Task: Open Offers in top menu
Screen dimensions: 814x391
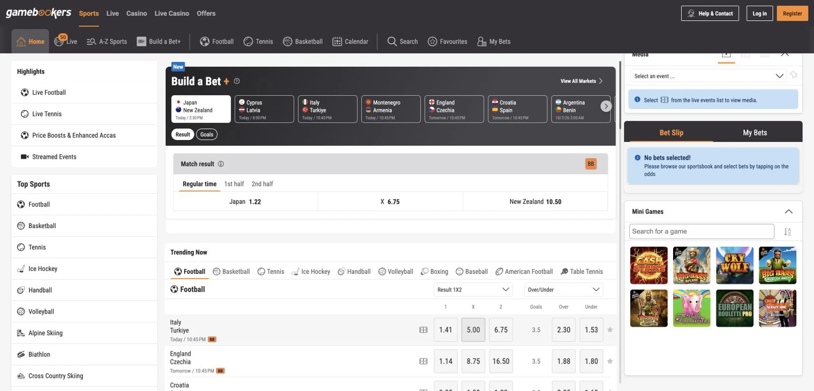Action: (x=206, y=13)
